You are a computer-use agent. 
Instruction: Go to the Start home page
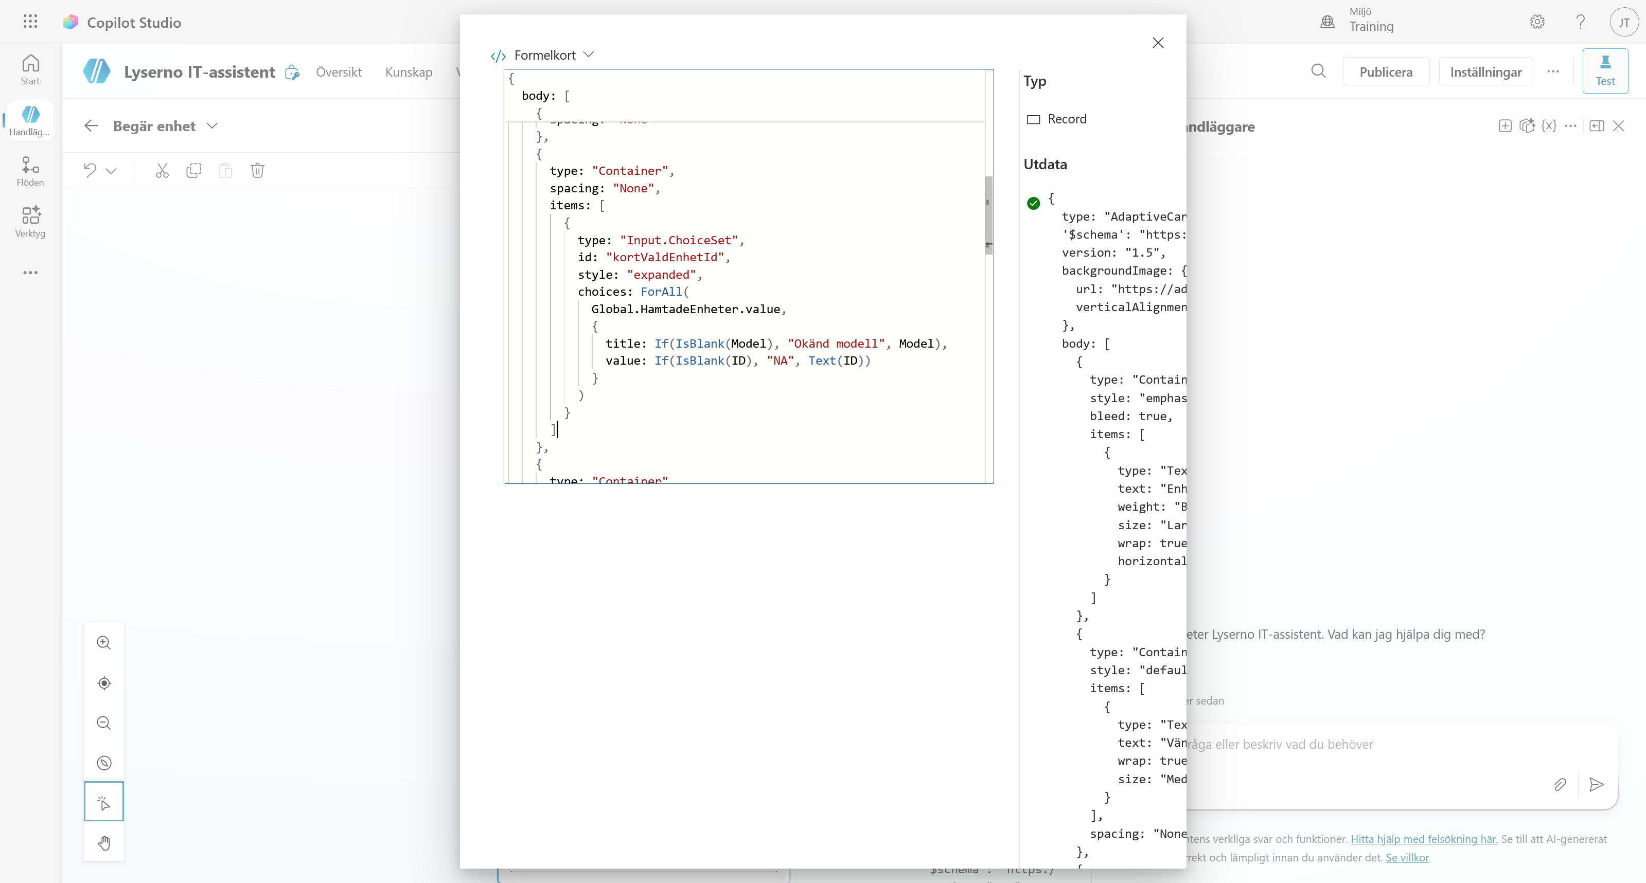pos(30,69)
